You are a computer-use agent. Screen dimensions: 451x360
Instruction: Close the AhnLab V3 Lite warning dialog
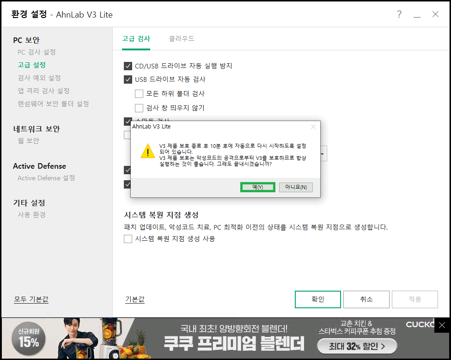(x=313, y=127)
